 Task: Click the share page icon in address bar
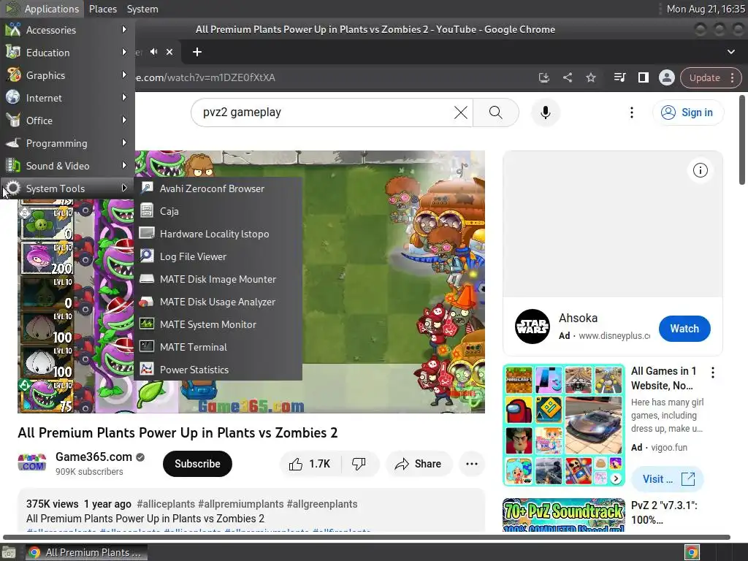click(x=567, y=77)
